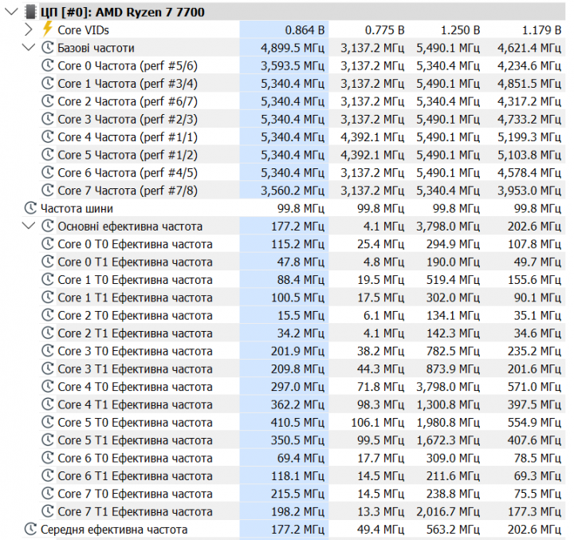Click the lightning bolt icon of Core VIDs
Viewport: 574px width, 540px height.
tap(47, 29)
